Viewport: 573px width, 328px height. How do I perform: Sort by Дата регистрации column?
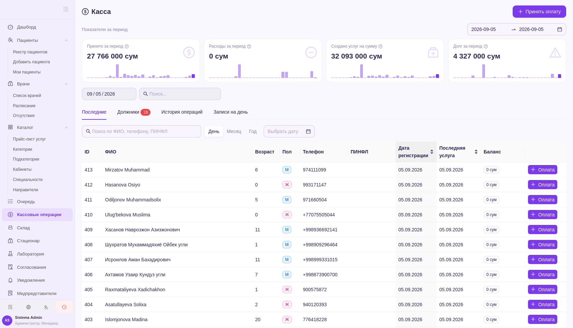point(416,152)
